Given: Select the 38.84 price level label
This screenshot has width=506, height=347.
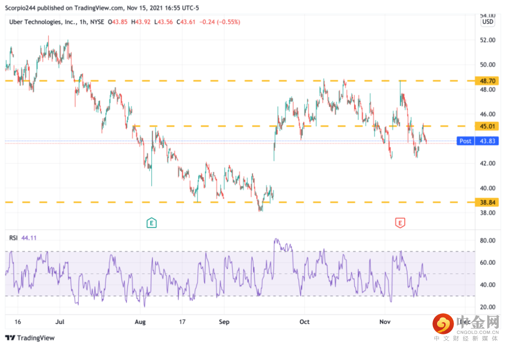Looking at the screenshot, I should pyautogui.click(x=487, y=202).
